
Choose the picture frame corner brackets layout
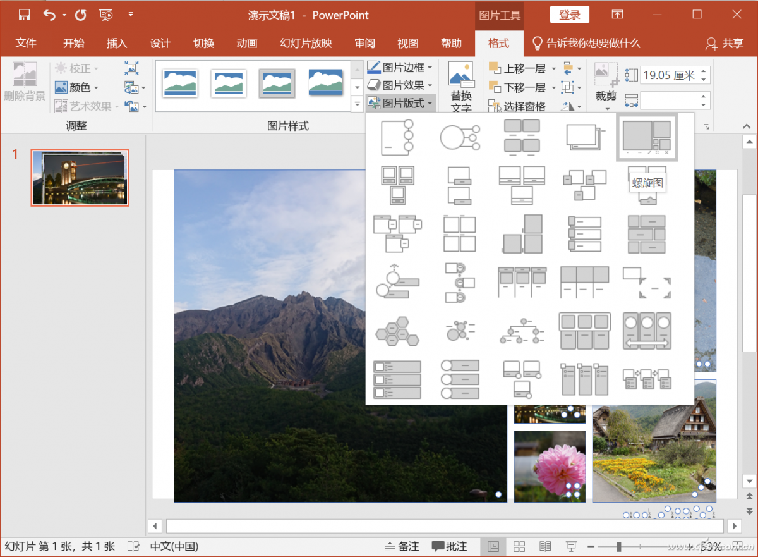point(647,282)
